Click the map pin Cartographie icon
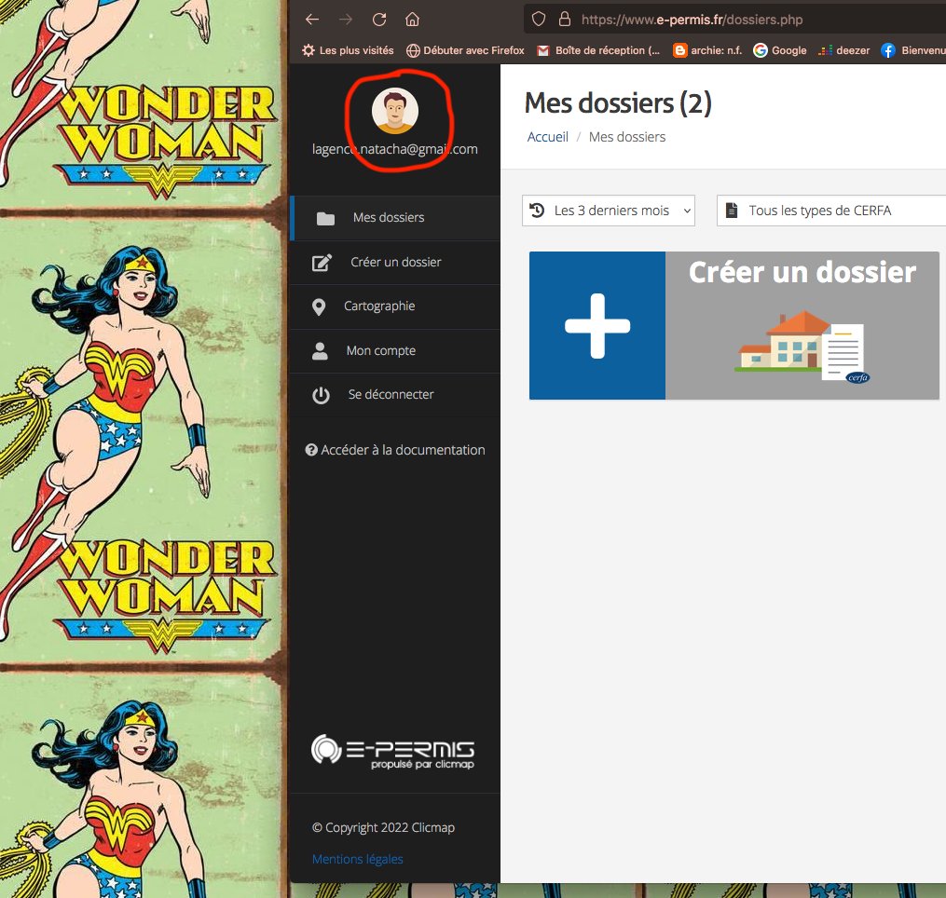The height and width of the screenshot is (898, 946). [x=319, y=307]
